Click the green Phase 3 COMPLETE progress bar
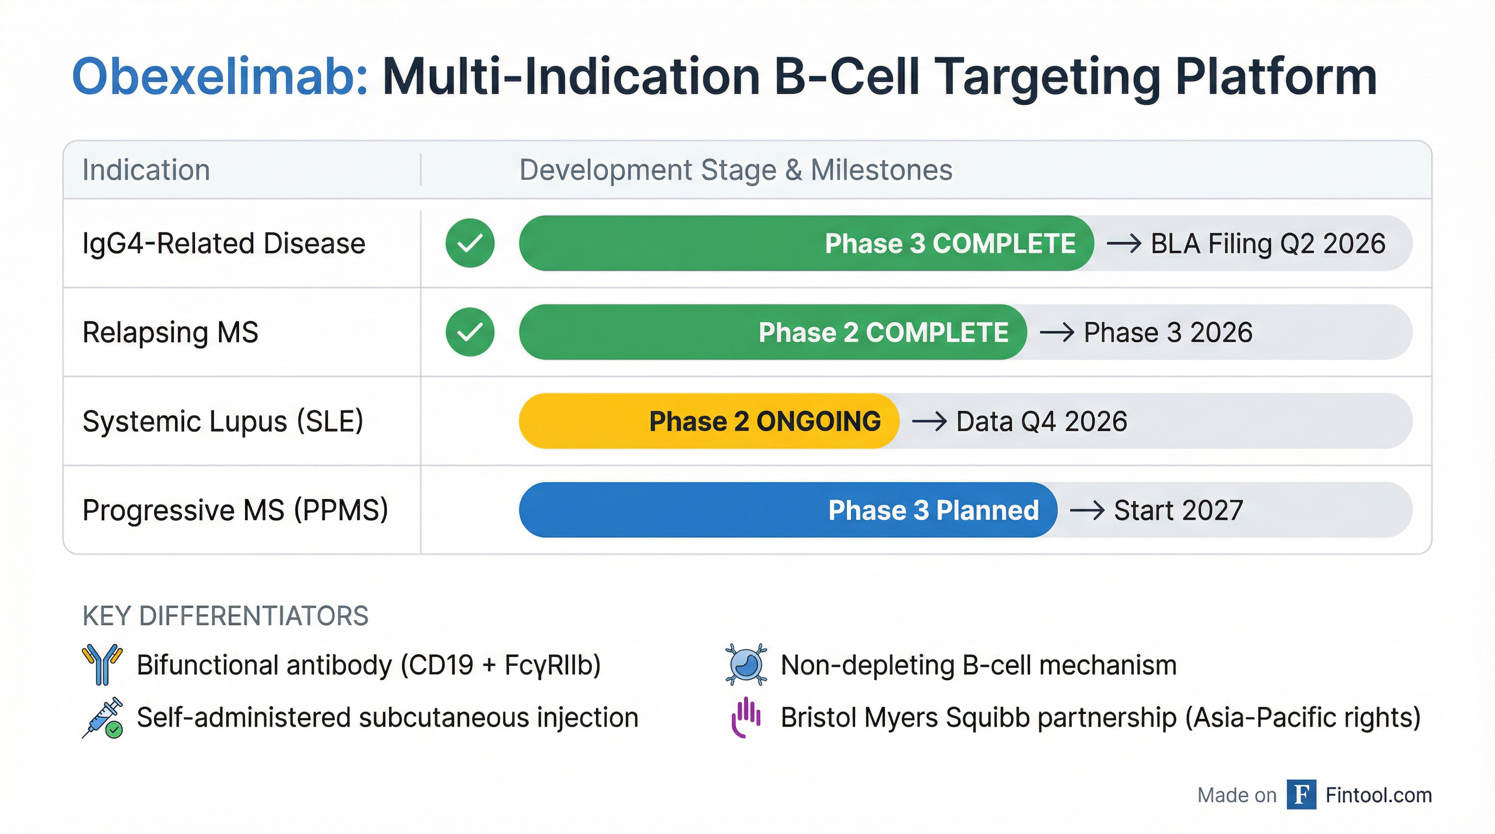This screenshot has width=1495, height=834. [x=806, y=244]
